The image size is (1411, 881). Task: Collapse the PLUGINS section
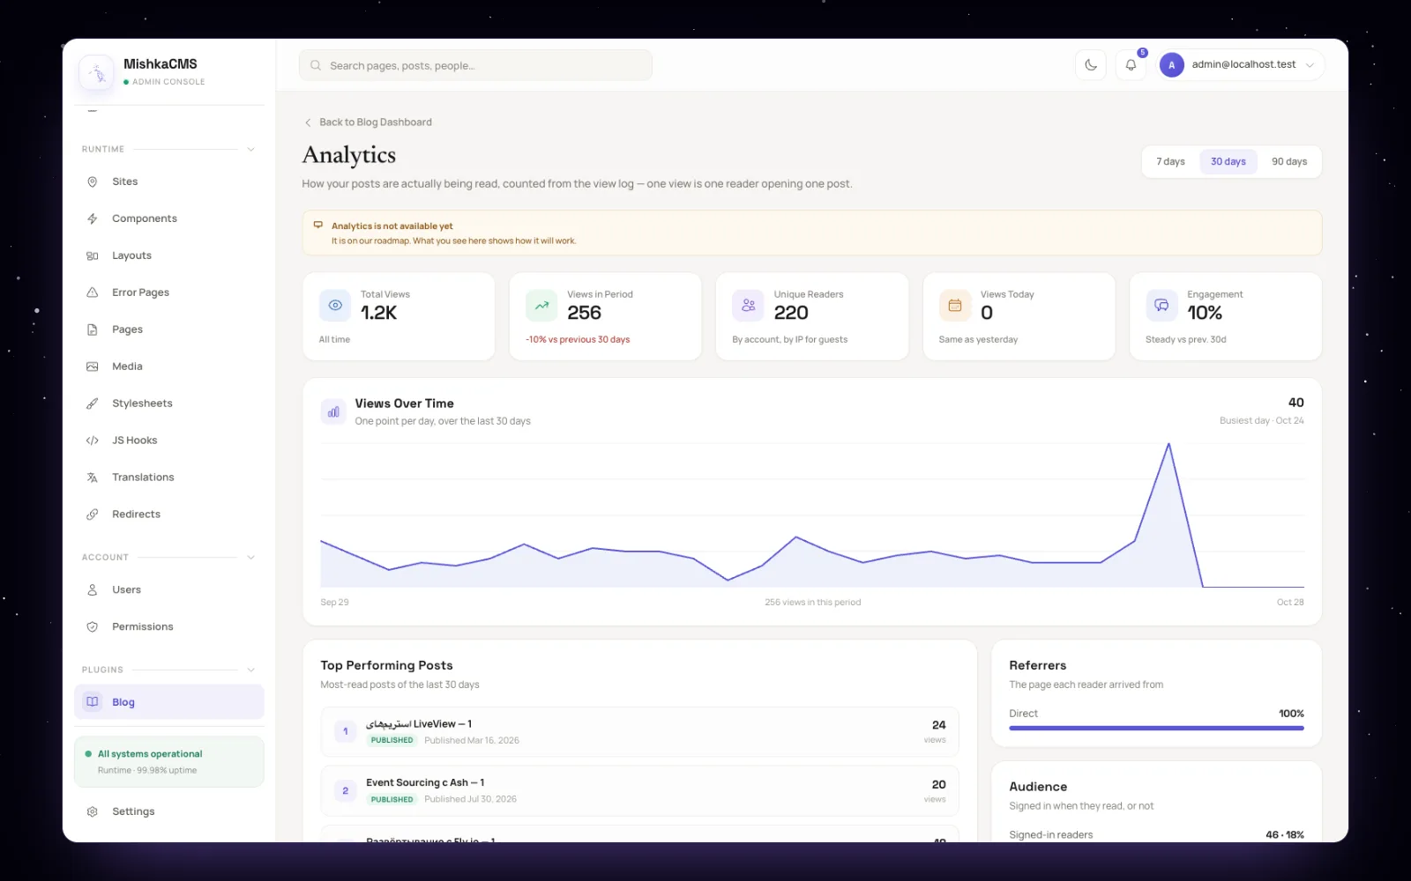pos(250,670)
